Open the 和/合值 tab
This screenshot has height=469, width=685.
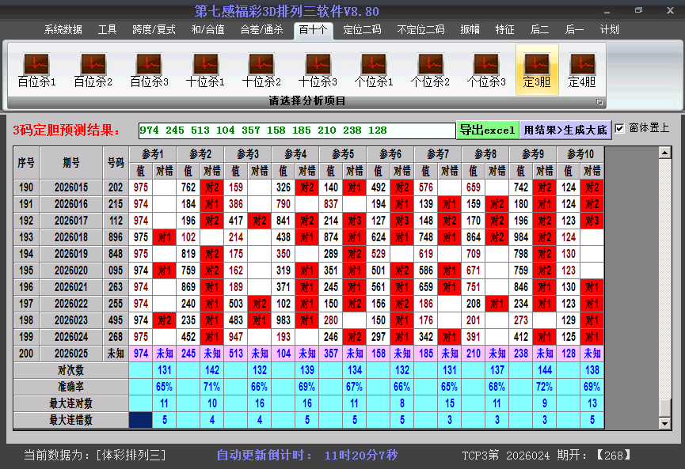click(x=207, y=30)
